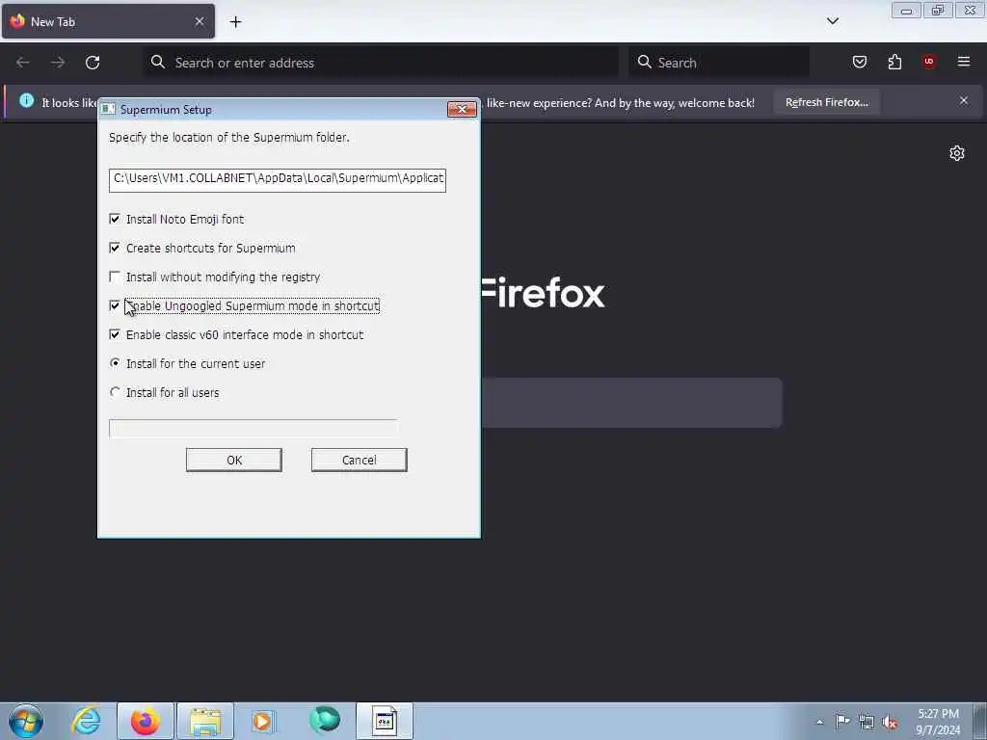This screenshot has width=987, height=740.
Task: Open the Extensions puzzle icon
Action: pyautogui.click(x=894, y=62)
